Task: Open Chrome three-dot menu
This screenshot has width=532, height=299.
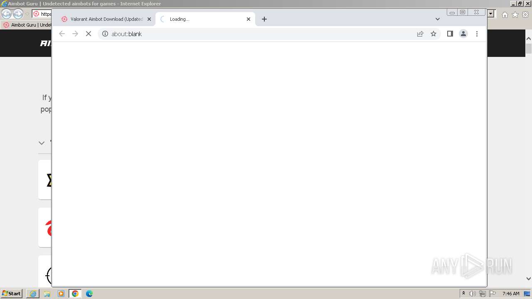Action: (477, 34)
